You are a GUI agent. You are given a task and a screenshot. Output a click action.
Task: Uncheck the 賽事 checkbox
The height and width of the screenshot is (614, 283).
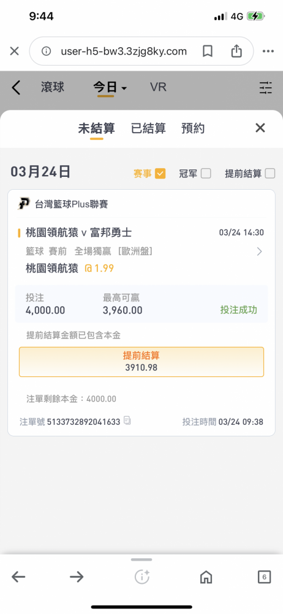pyautogui.click(x=160, y=174)
